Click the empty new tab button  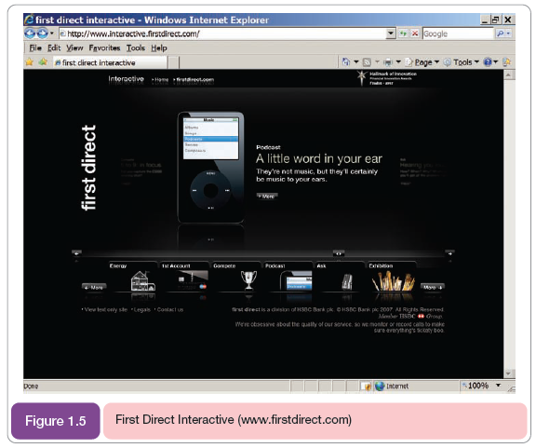(x=173, y=62)
